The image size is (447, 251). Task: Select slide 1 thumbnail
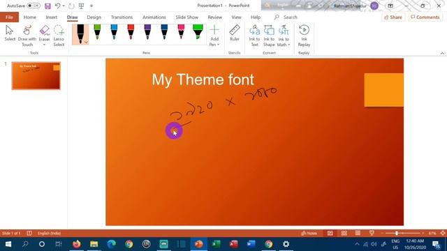tap(36, 76)
